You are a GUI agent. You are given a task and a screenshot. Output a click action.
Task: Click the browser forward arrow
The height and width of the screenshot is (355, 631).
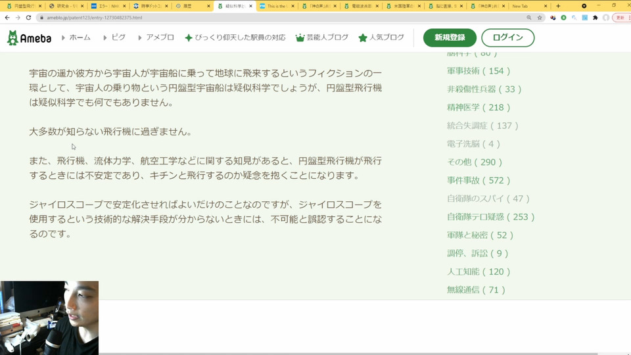(18, 18)
